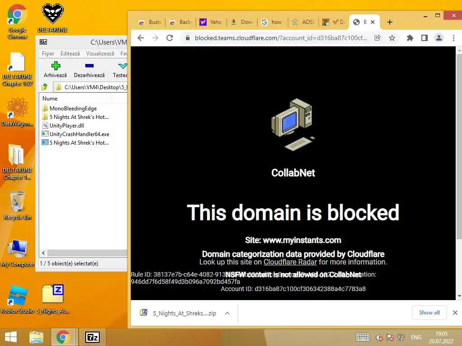The height and width of the screenshot is (346, 462).
Task: Open the DELTARUNE Chapter 1 folder
Action: (17, 162)
